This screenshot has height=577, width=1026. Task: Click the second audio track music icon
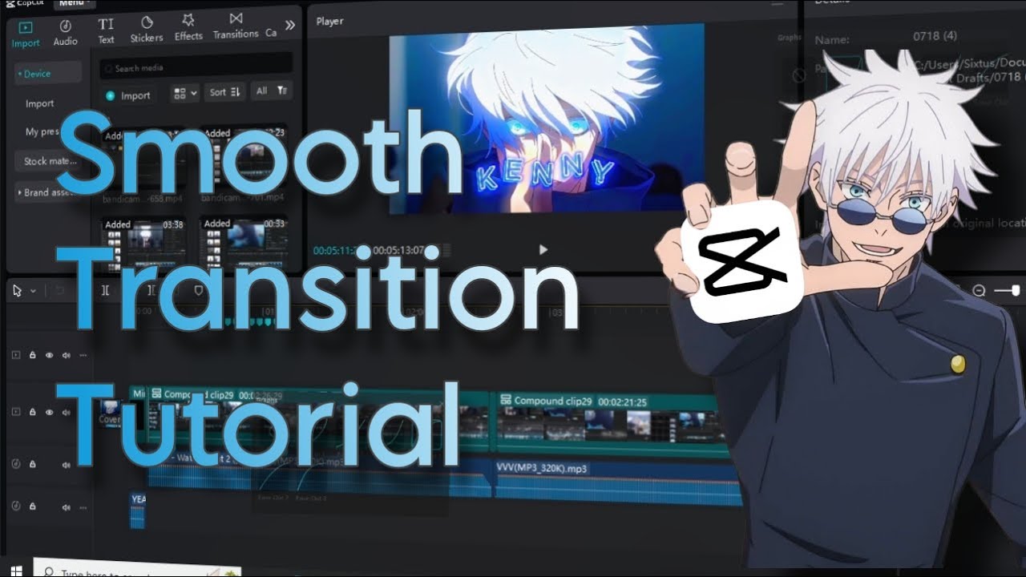[15, 506]
